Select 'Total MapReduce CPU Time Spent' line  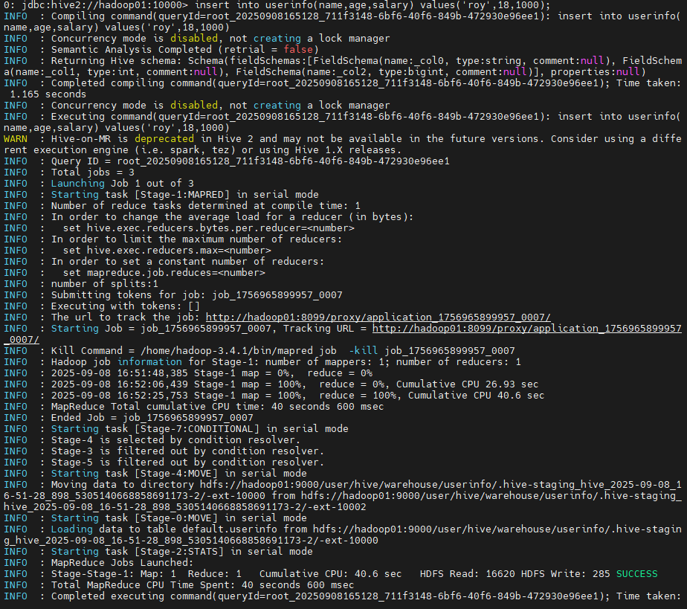[202, 585]
